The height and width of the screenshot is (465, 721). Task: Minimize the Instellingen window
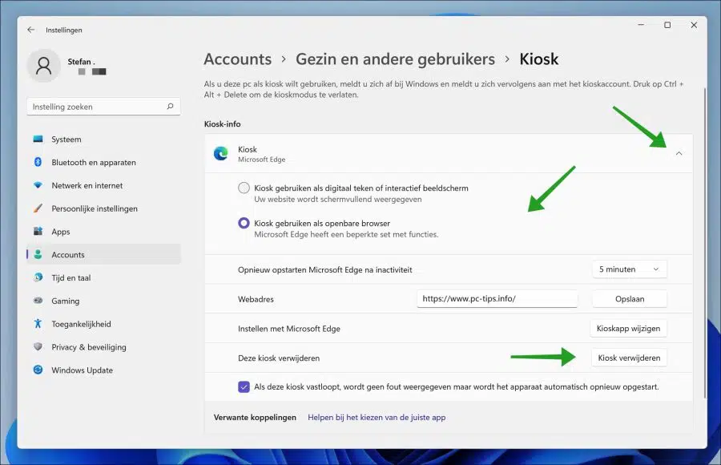pyautogui.click(x=641, y=25)
